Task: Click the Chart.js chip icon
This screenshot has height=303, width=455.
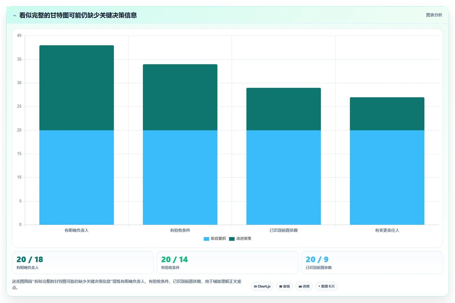Action: (x=255, y=287)
